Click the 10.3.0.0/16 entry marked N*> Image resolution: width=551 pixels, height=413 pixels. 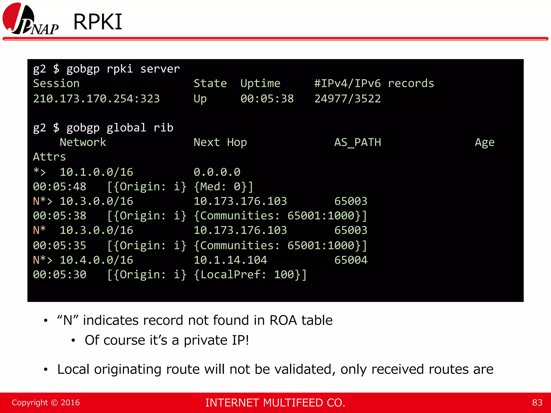pyautogui.click(x=96, y=201)
